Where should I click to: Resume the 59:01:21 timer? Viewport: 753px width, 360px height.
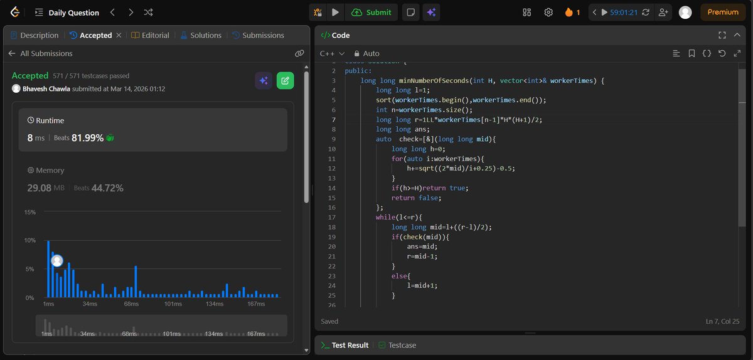tap(619, 12)
